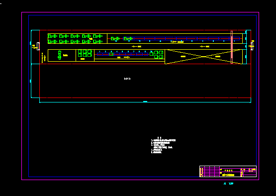Select yellow label next to lone green machine
Viewport: 276px width, 196px height.
[x=65, y=55]
